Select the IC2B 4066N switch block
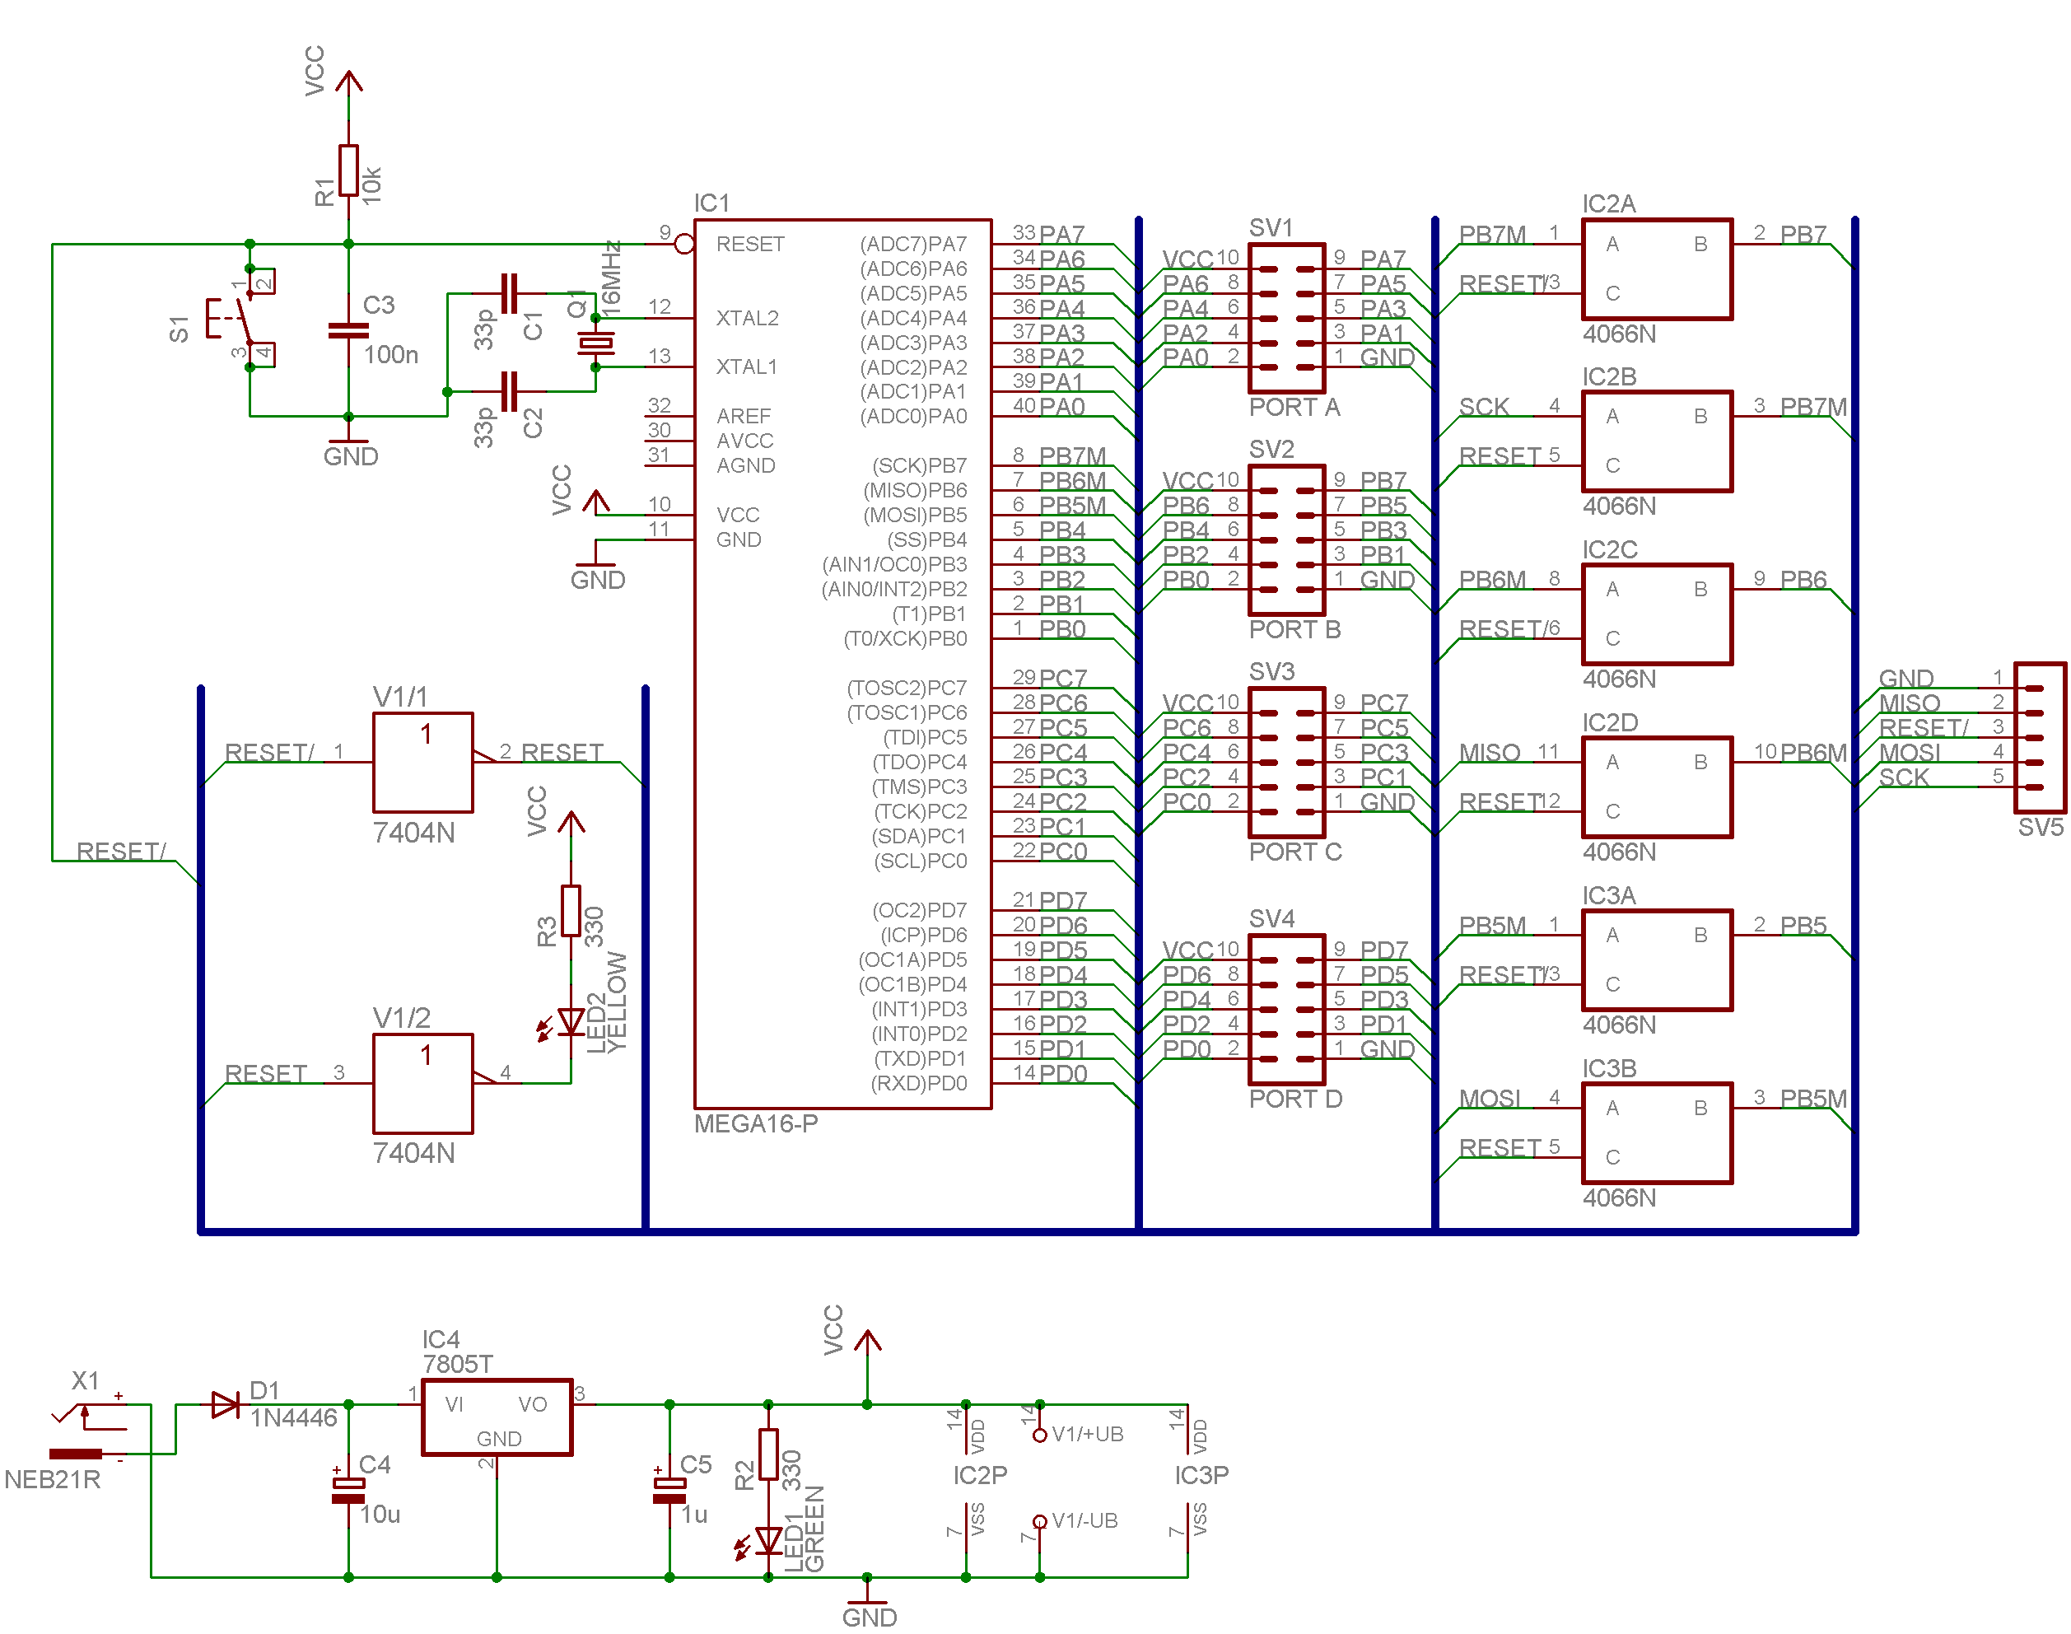The width and height of the screenshot is (2071, 1634). pos(1656,440)
